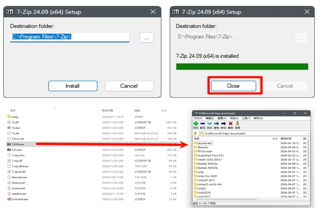
Task: Click the 7-Zip file list vertical scrollbar
Action: [x=308, y=153]
